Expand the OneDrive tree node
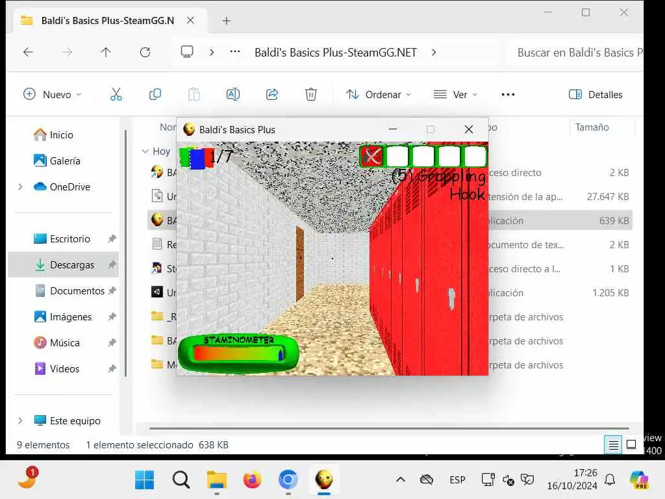Viewport: 665px width, 499px height. click(x=20, y=186)
